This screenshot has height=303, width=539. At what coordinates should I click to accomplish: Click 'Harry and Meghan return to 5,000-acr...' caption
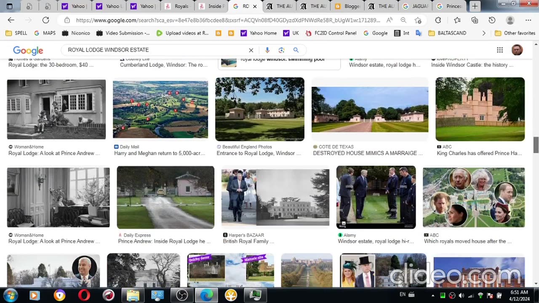160,153
